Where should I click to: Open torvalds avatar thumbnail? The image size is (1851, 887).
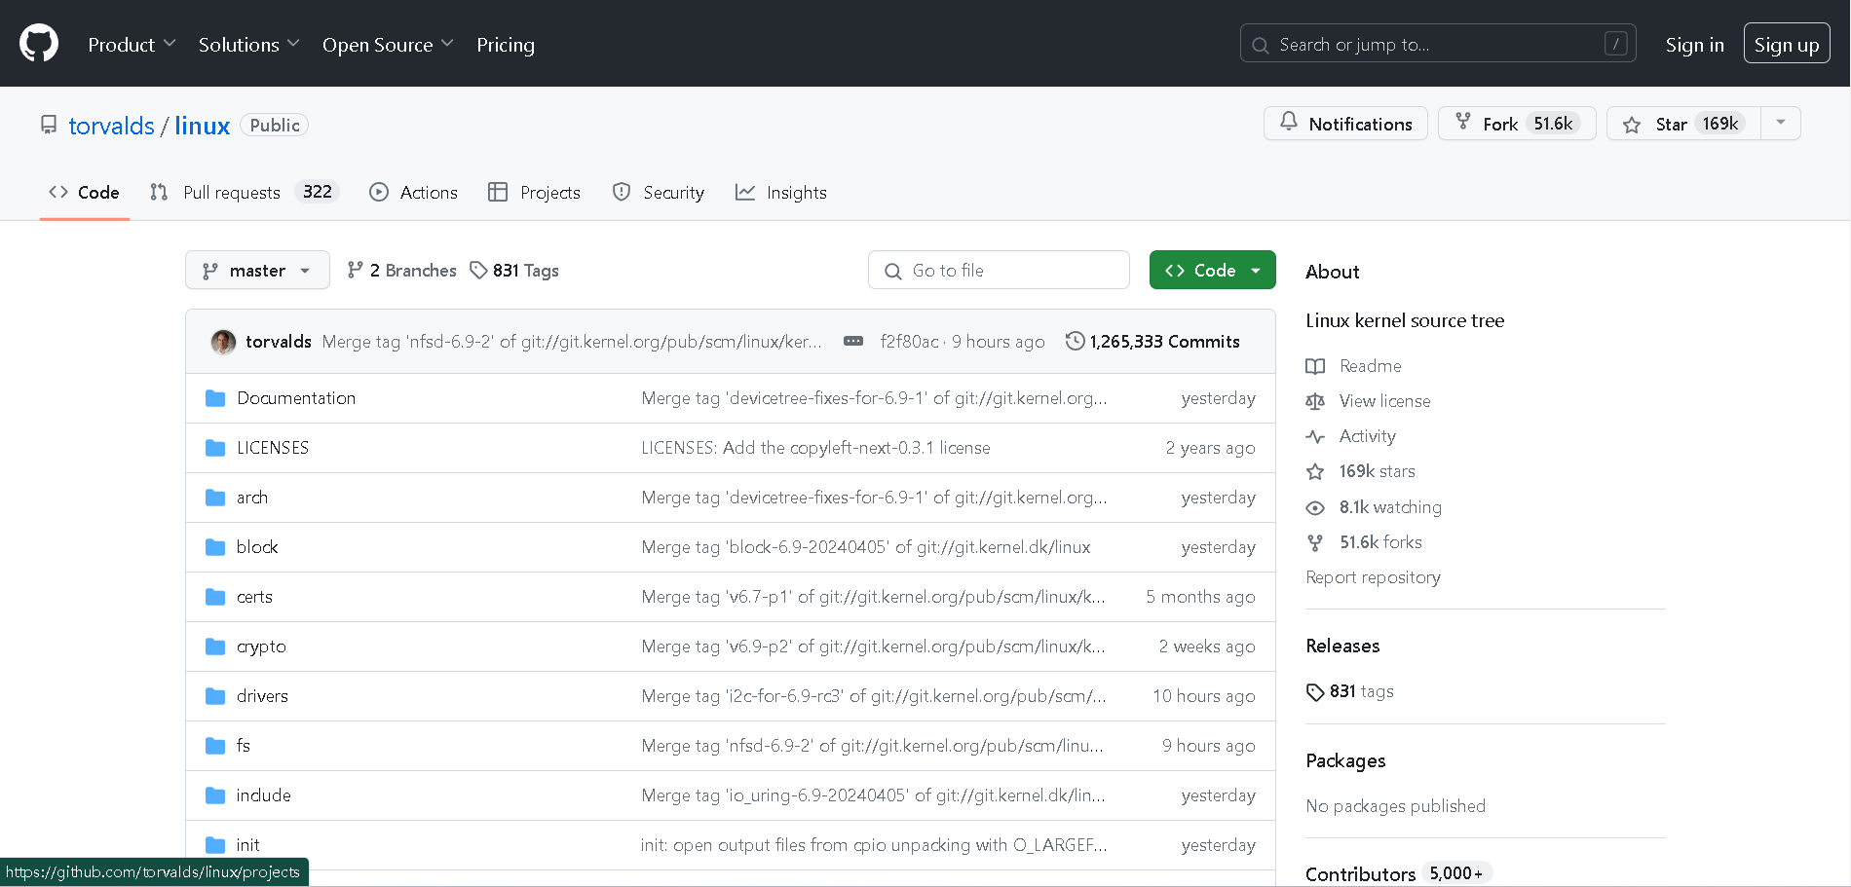coord(223,342)
